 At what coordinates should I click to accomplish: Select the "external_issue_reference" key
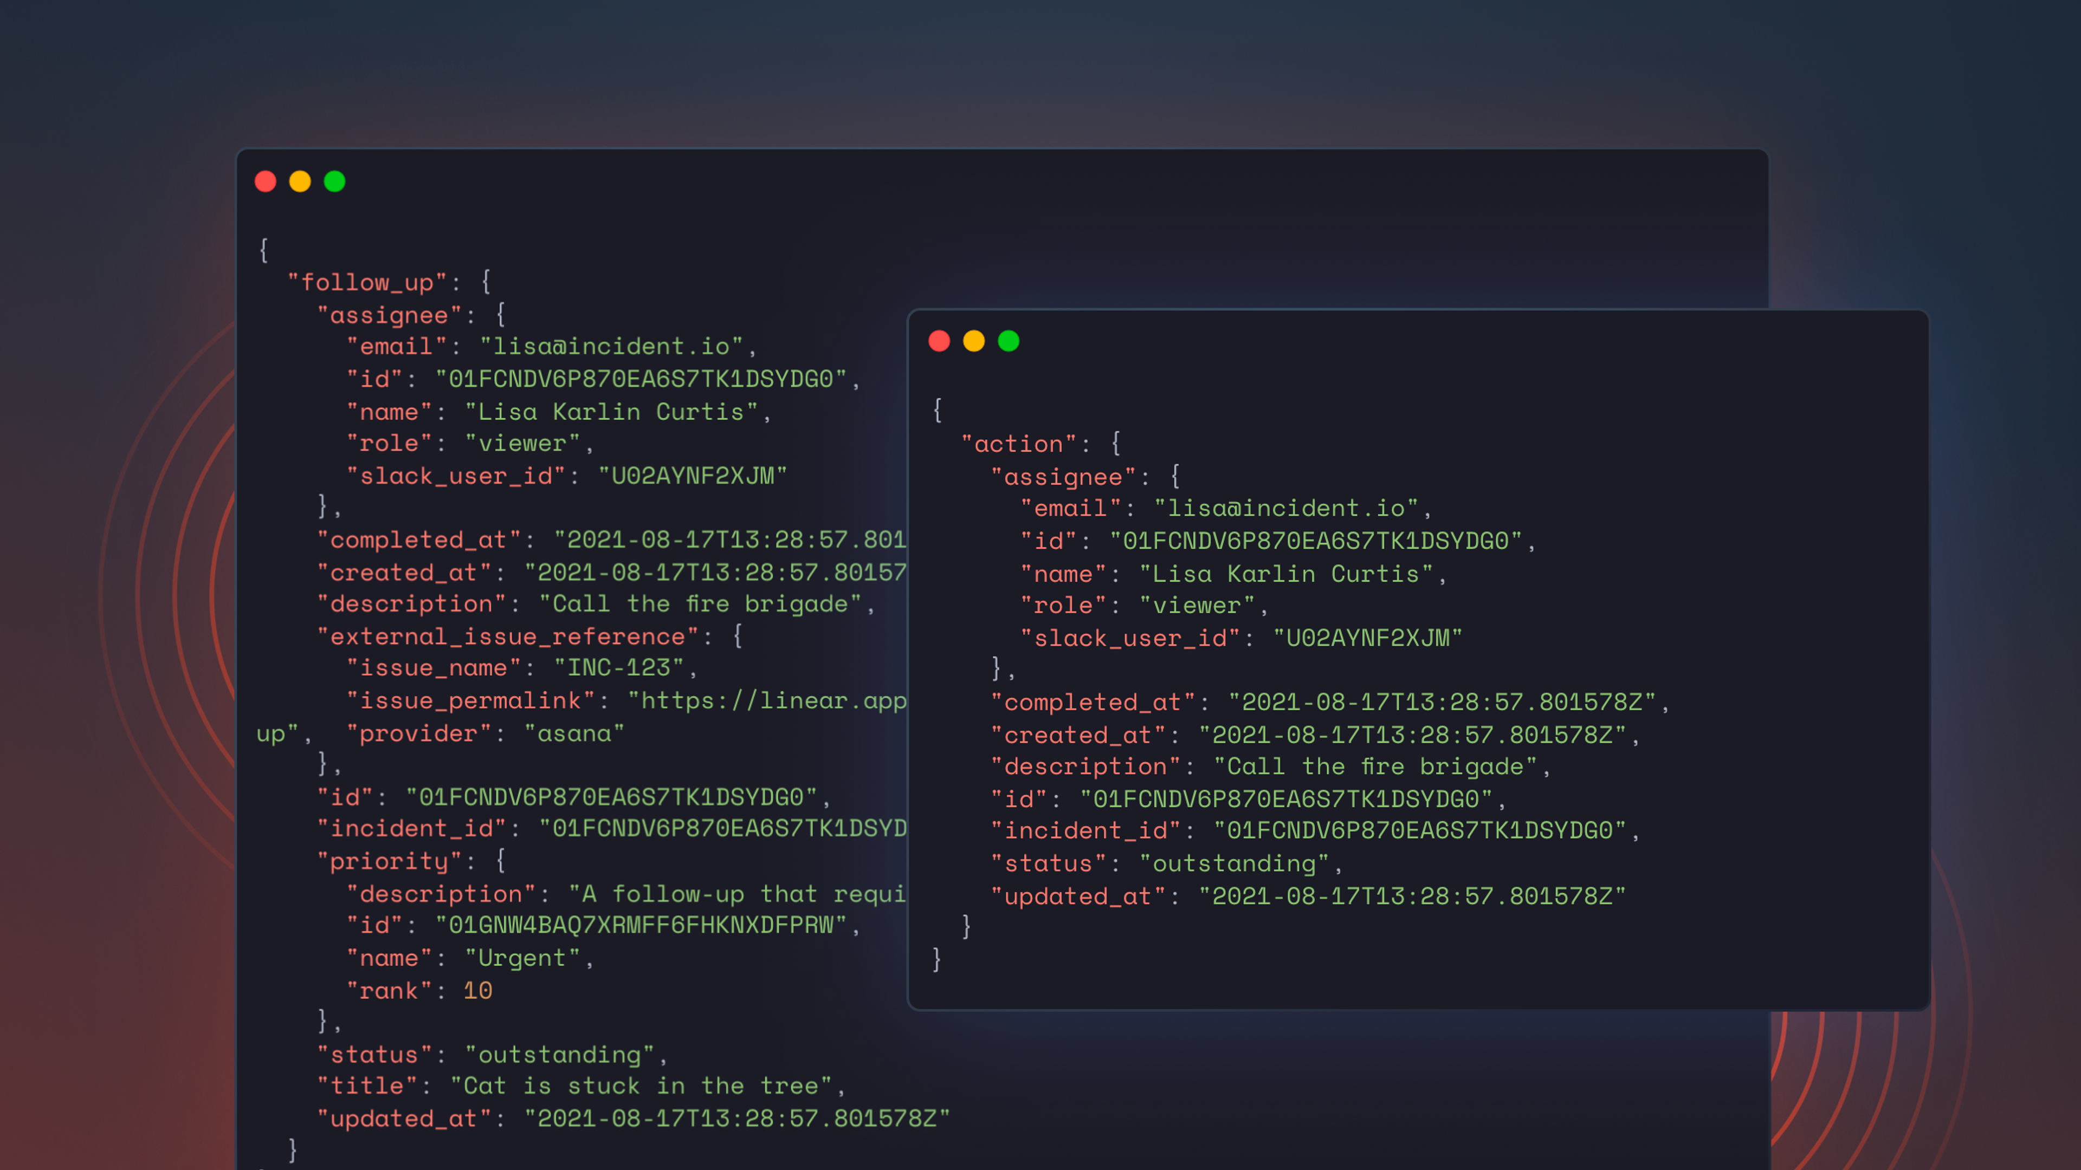point(507,636)
